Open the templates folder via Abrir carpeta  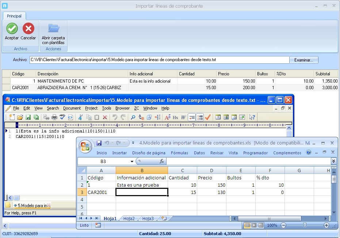(x=53, y=28)
